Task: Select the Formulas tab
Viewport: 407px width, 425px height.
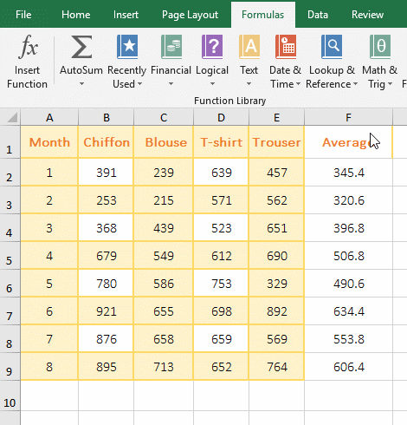Action: point(263,15)
